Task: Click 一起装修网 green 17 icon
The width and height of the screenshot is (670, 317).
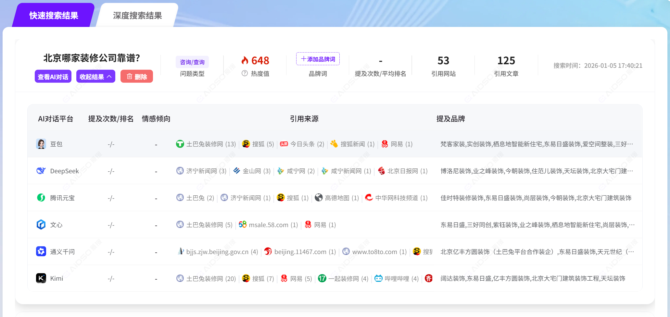Action: [x=322, y=278]
